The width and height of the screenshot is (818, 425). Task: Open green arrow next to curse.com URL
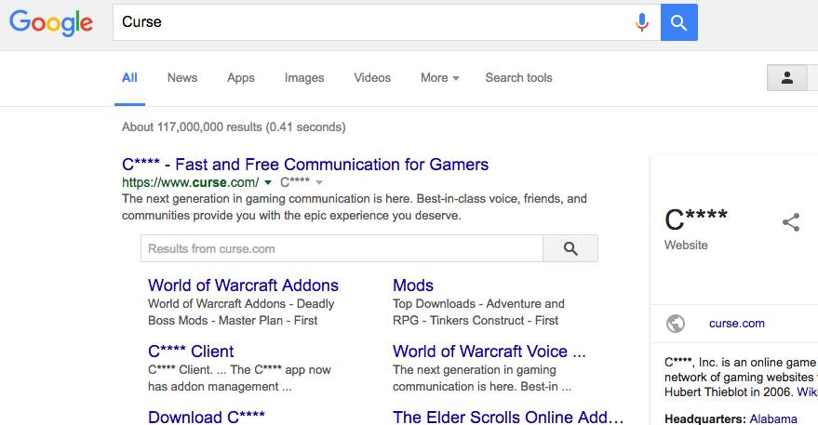(x=268, y=182)
